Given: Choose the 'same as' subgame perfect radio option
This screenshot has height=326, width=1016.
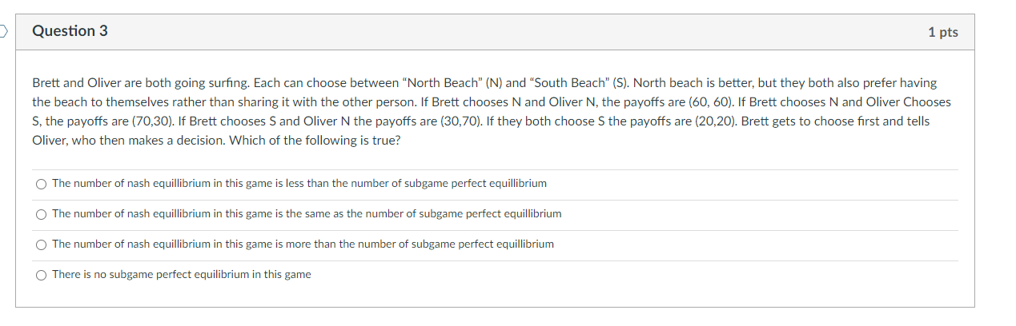Looking at the screenshot, I should [x=41, y=214].
